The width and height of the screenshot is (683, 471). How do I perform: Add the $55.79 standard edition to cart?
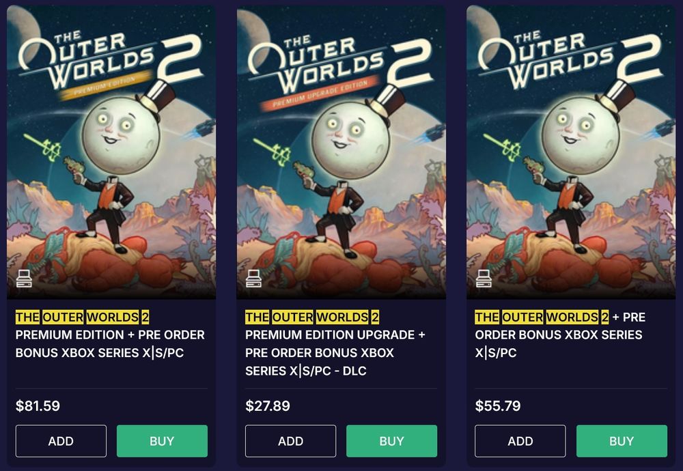coord(520,441)
